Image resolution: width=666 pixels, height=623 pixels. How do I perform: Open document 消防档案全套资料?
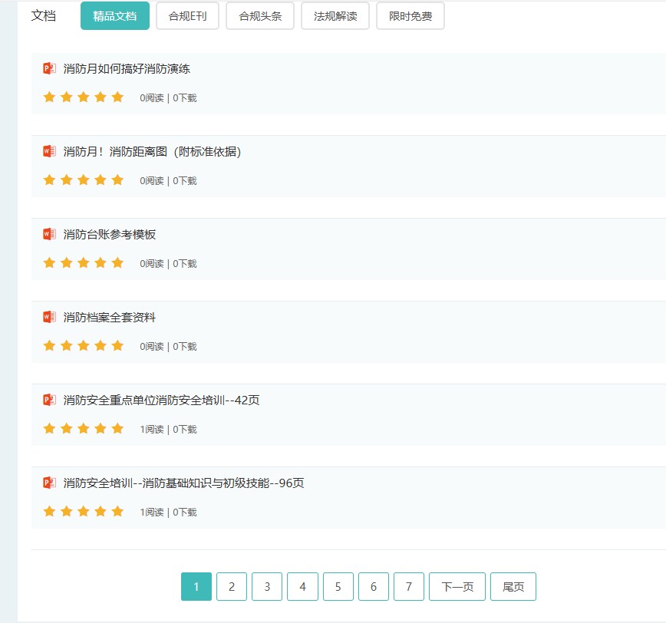coord(110,317)
